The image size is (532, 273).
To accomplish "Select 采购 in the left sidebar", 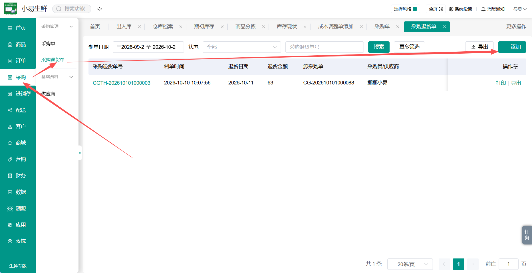I will click(x=18, y=77).
